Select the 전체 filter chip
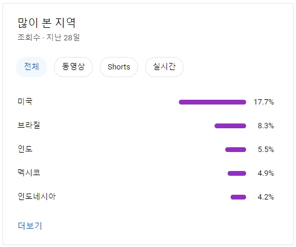Viewport: 296px width, 247px height. coord(32,67)
